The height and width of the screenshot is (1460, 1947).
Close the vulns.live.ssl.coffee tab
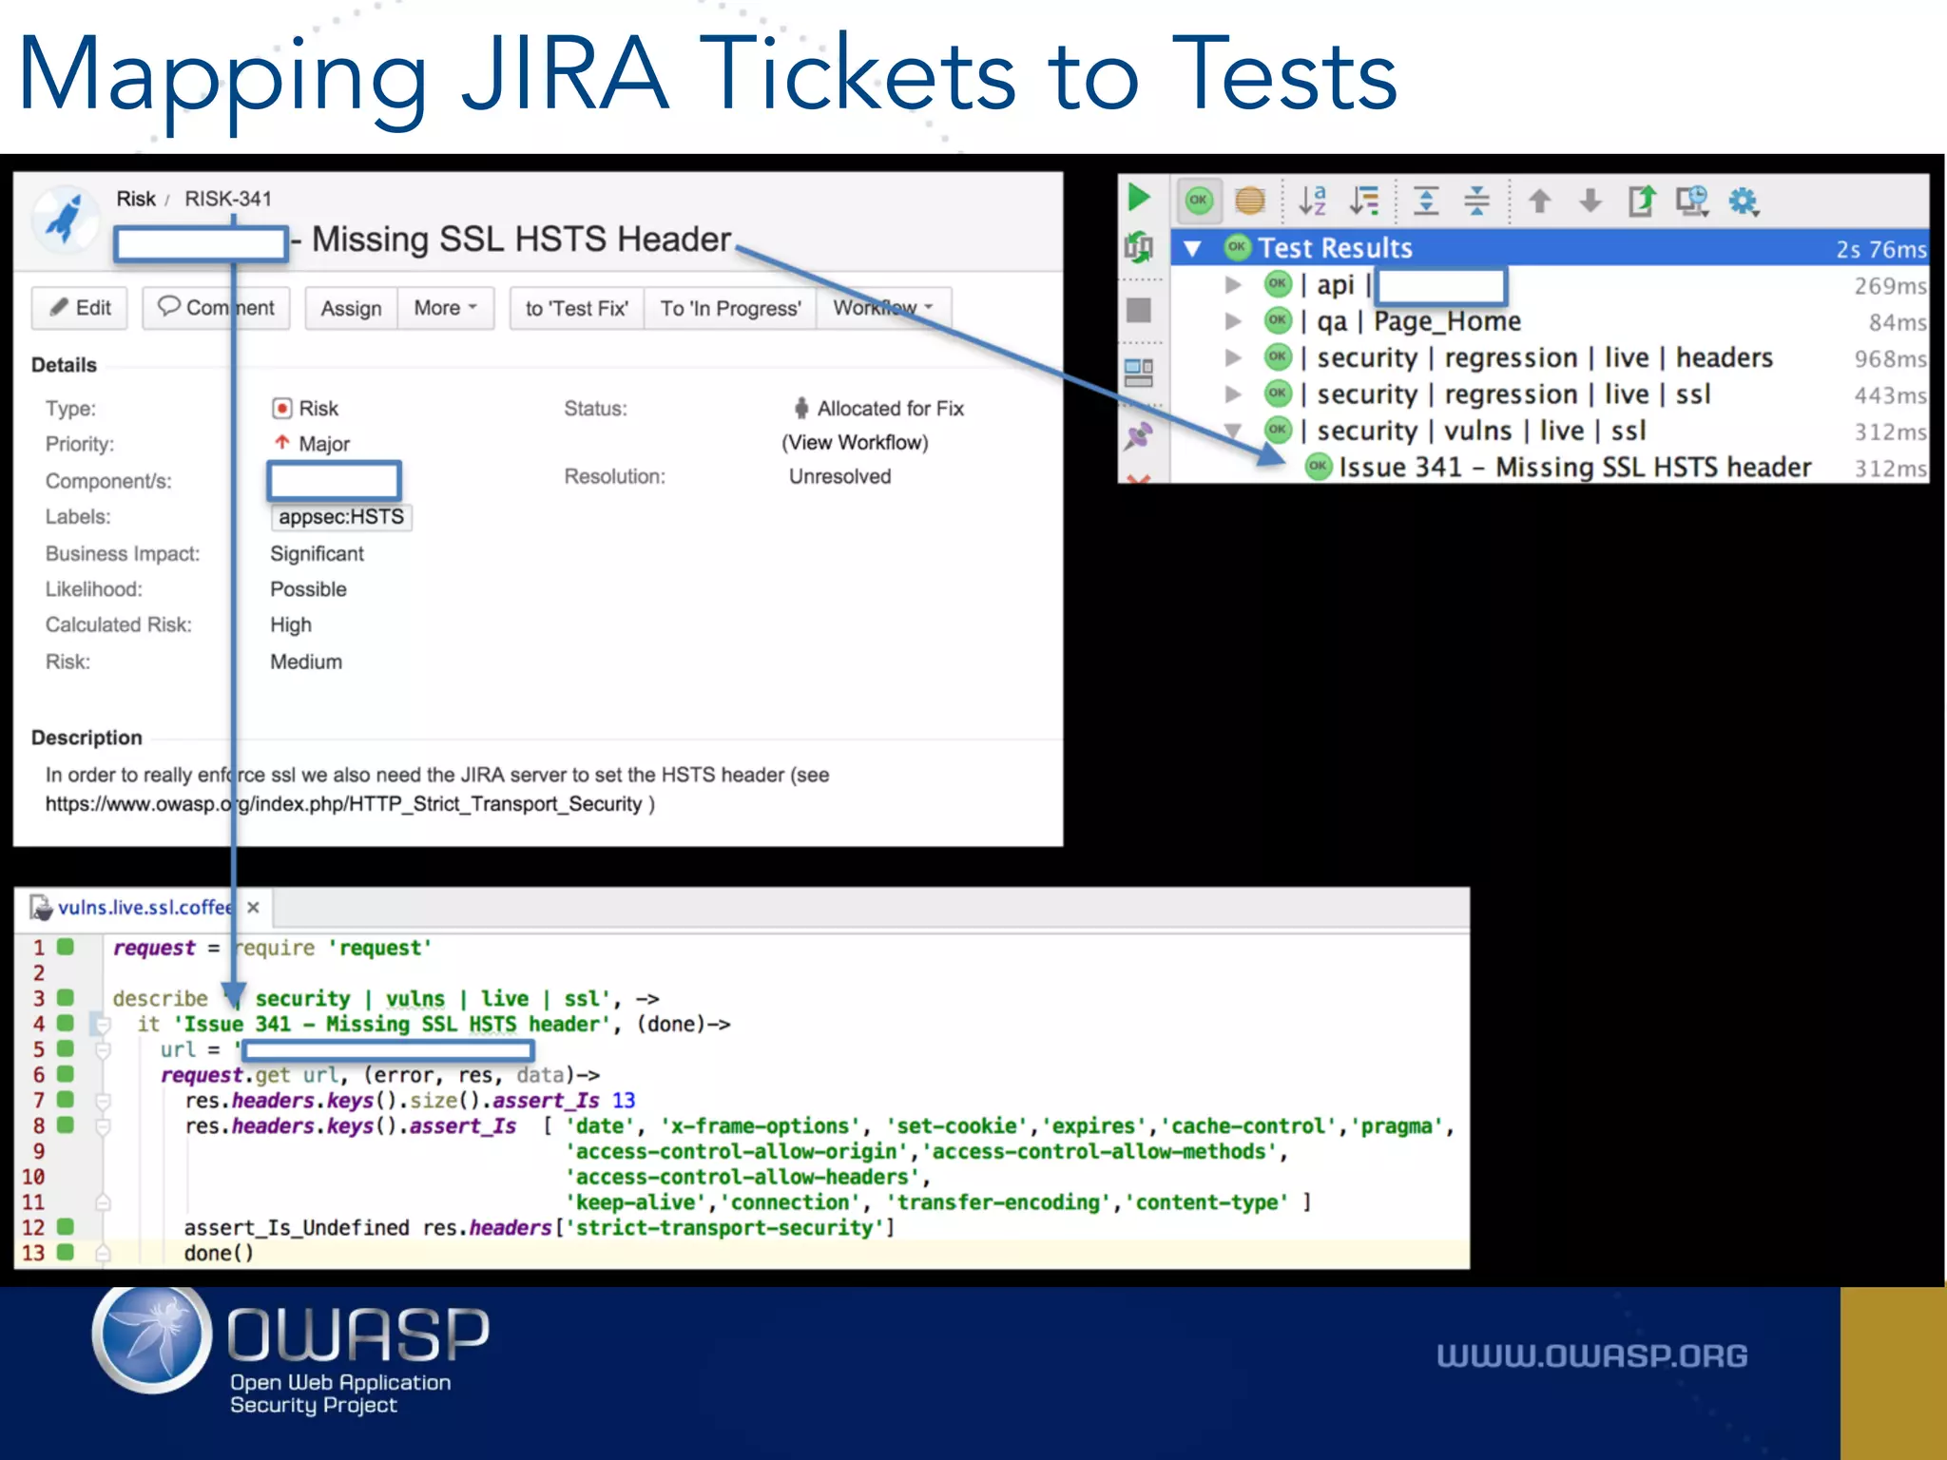(254, 908)
